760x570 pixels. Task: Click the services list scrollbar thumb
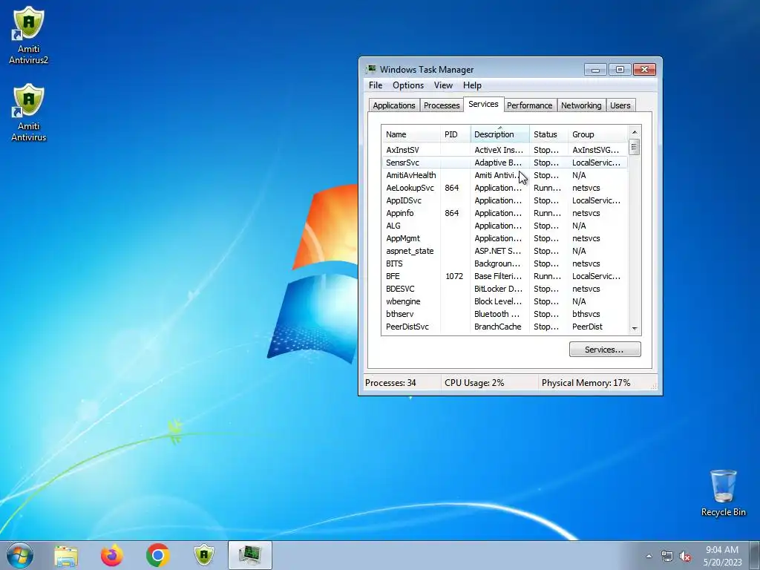[x=634, y=147]
